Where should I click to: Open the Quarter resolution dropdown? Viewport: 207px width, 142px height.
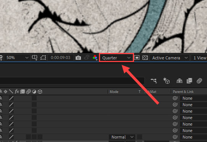coord(116,58)
